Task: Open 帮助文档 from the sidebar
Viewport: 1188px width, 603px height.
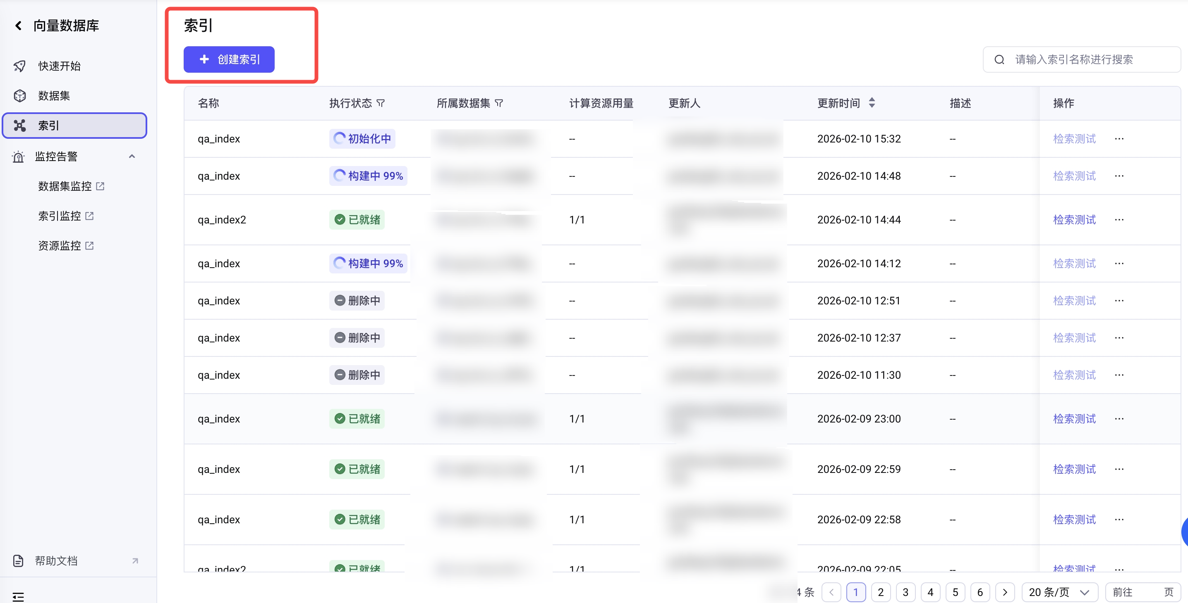Action: [x=56, y=560]
